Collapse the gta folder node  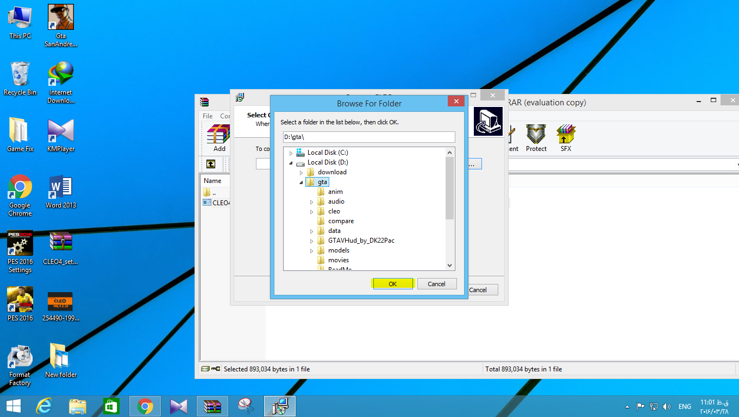[301, 182]
